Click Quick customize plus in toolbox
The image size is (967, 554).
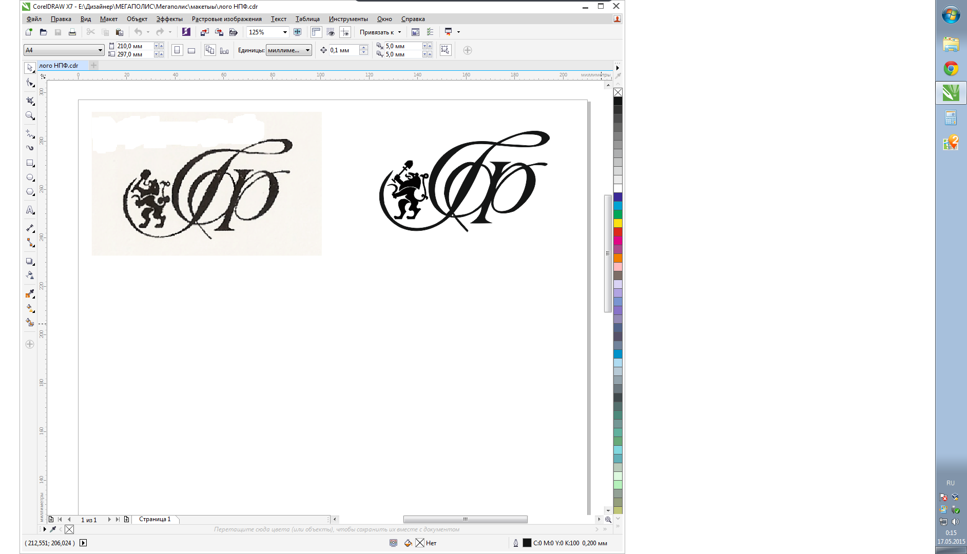click(x=30, y=344)
